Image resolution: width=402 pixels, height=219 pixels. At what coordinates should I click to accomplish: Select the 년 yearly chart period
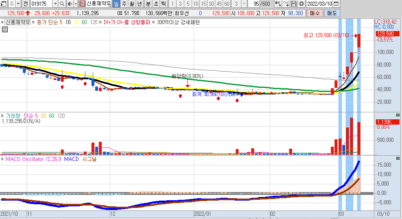point(139,4)
